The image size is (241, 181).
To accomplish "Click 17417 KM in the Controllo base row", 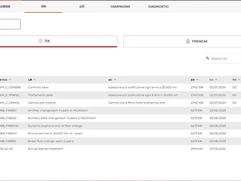I will 197,87.
